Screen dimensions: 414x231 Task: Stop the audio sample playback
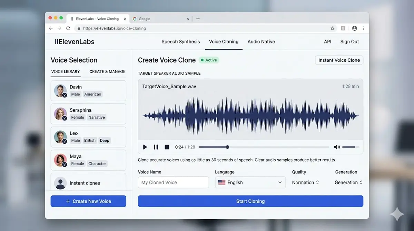[167, 147]
